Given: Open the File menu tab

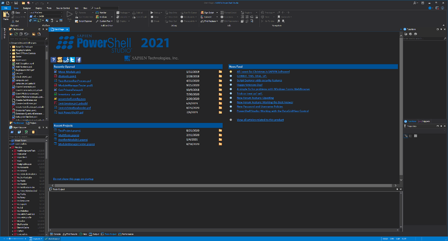Looking at the screenshot, I should (5, 8).
